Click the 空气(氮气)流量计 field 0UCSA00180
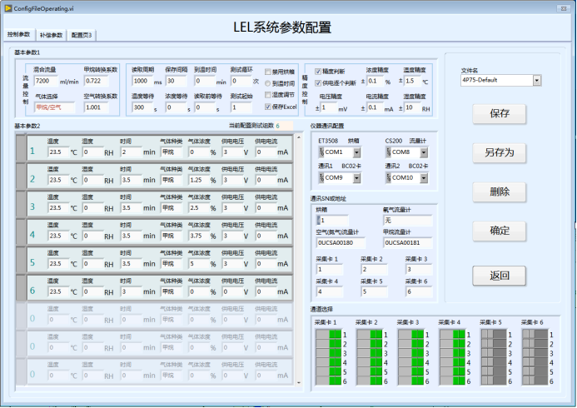577x408 pixels. tap(341, 243)
